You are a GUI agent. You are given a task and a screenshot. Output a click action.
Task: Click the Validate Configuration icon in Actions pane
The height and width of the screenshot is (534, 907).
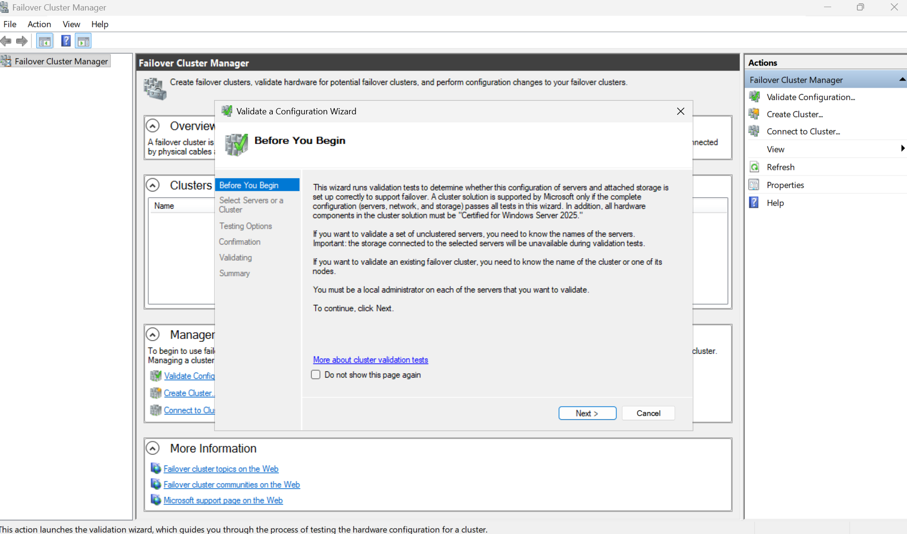[754, 97]
